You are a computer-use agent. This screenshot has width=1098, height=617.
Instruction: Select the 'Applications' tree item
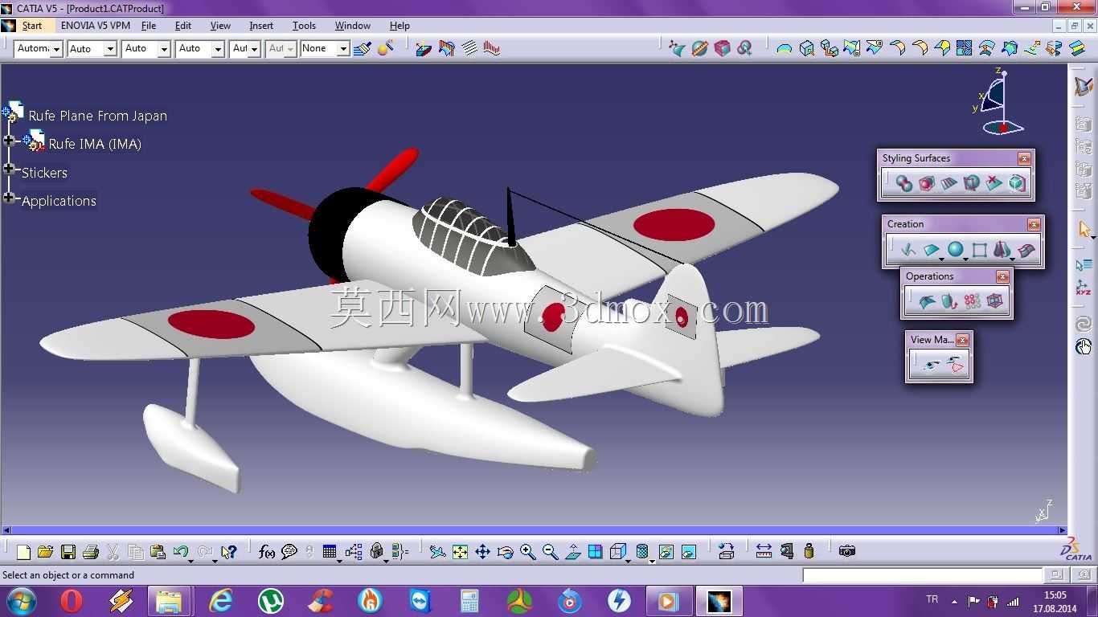pos(59,201)
